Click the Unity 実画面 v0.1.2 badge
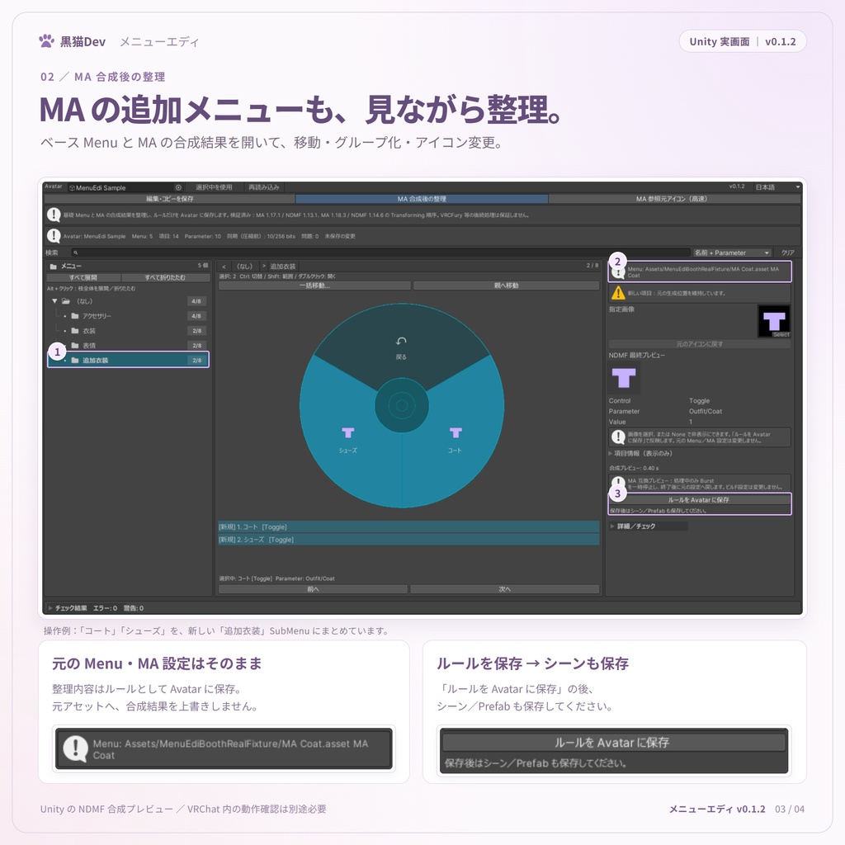 click(x=743, y=41)
